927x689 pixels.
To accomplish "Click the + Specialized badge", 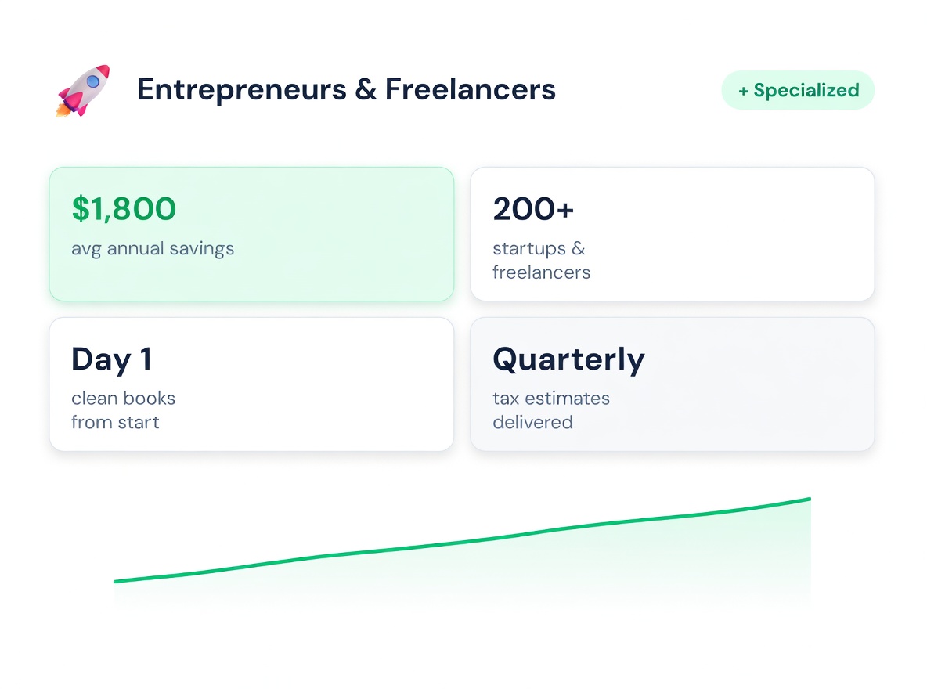I will point(797,91).
